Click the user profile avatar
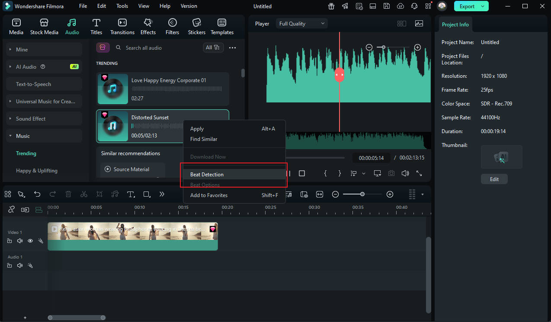 pyautogui.click(x=442, y=6)
